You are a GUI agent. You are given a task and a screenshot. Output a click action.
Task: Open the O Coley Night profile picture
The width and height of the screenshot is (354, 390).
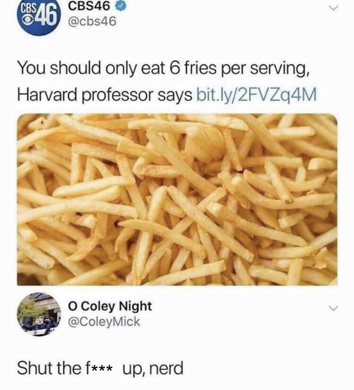click(39, 314)
